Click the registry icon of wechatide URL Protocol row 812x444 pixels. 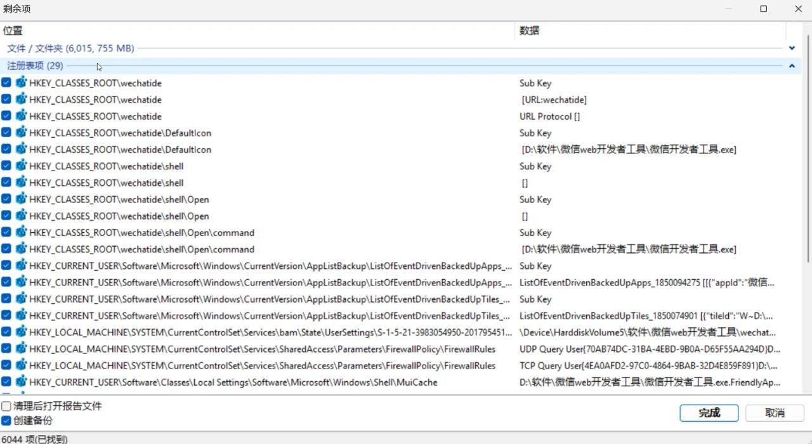click(x=21, y=115)
